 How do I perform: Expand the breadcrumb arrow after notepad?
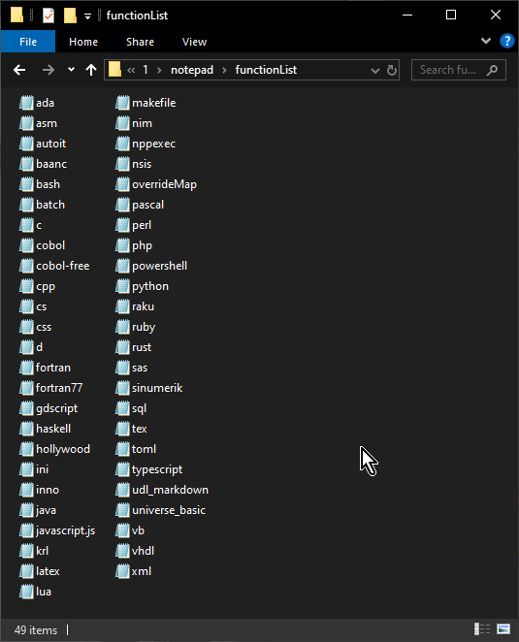224,70
